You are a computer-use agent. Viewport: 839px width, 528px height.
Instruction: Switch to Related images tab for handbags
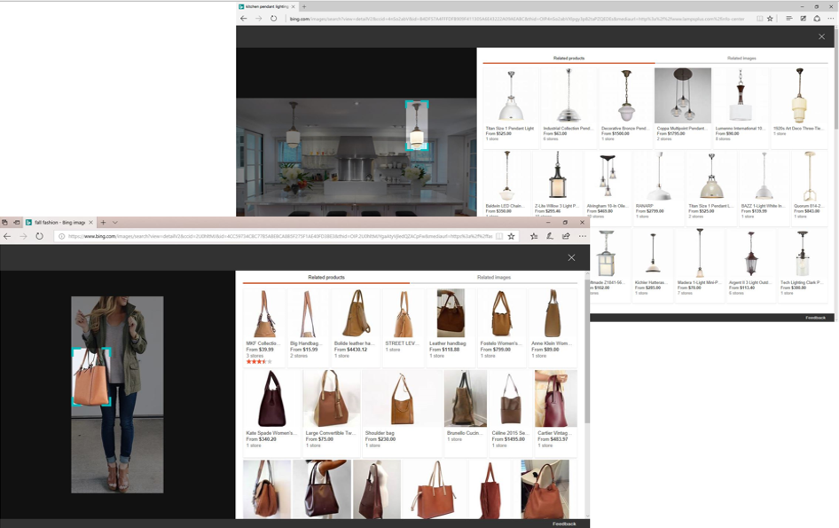pos(493,278)
